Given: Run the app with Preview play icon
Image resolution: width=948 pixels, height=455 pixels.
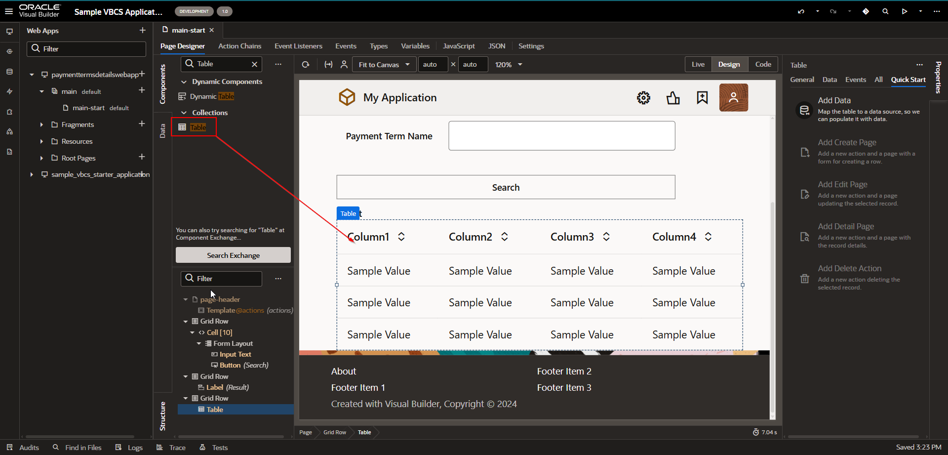Looking at the screenshot, I should tap(905, 11).
